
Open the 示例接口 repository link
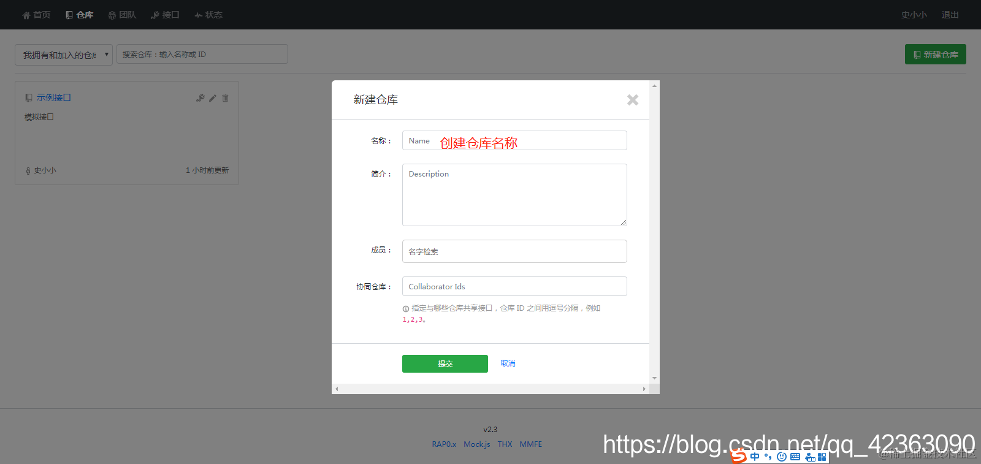click(53, 97)
